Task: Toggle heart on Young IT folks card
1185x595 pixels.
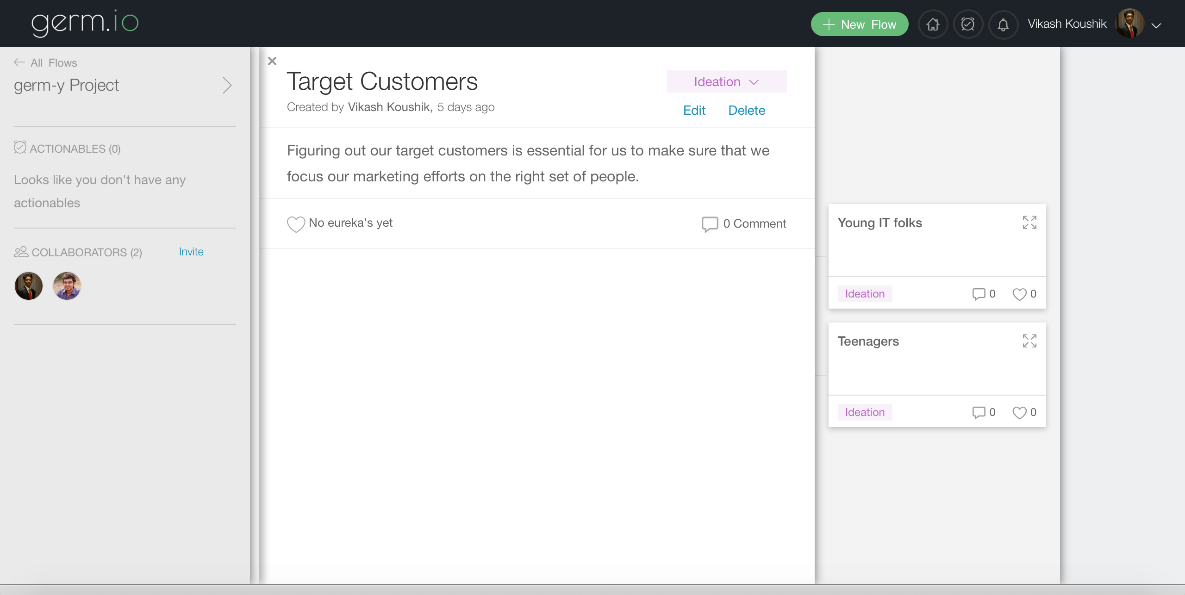Action: 1019,294
